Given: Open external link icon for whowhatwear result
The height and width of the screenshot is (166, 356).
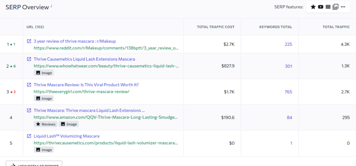Looking at the screenshot, I should (x=29, y=59).
